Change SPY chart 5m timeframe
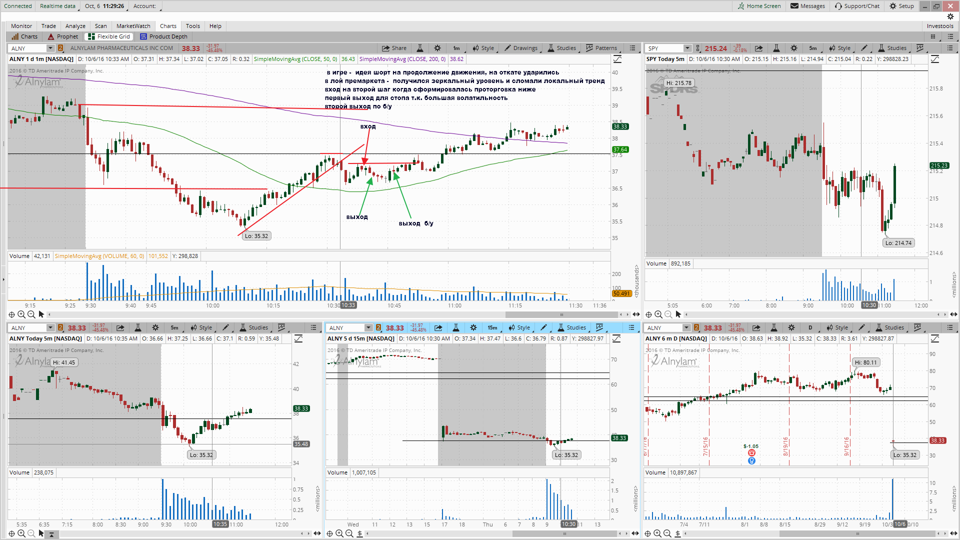 [x=813, y=48]
